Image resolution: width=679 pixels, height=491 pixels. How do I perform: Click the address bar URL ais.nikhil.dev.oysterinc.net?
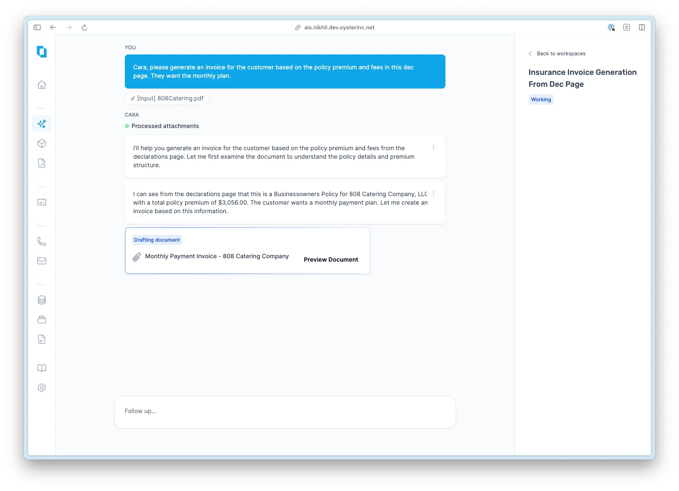tap(339, 27)
